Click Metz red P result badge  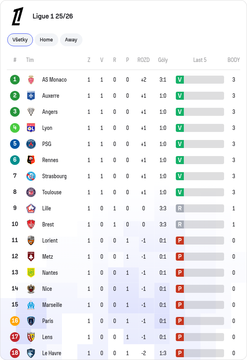180,257
